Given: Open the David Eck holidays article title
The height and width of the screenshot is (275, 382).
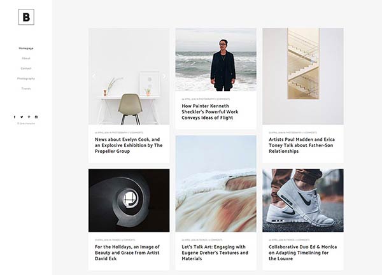Looking at the screenshot, I should click(x=127, y=253).
